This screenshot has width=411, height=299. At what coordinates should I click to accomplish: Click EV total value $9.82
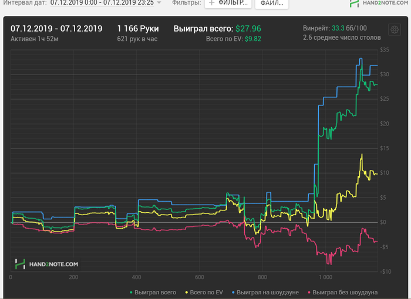pos(253,39)
